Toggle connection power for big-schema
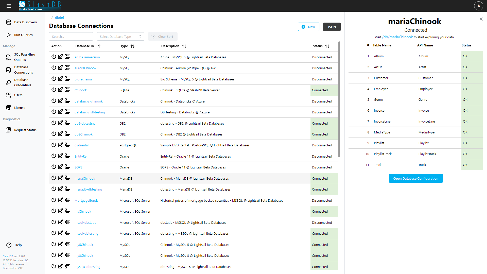The width and height of the screenshot is (487, 274). point(54,79)
